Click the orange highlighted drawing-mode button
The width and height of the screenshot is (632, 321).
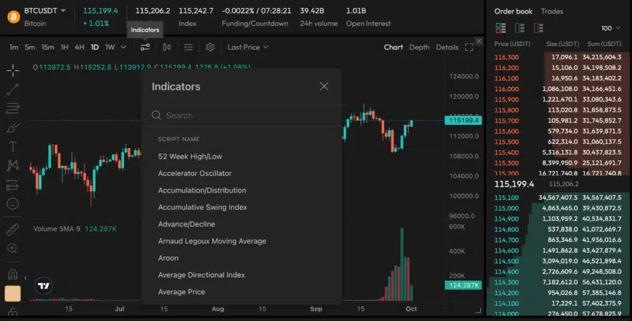pyautogui.click(x=12, y=294)
